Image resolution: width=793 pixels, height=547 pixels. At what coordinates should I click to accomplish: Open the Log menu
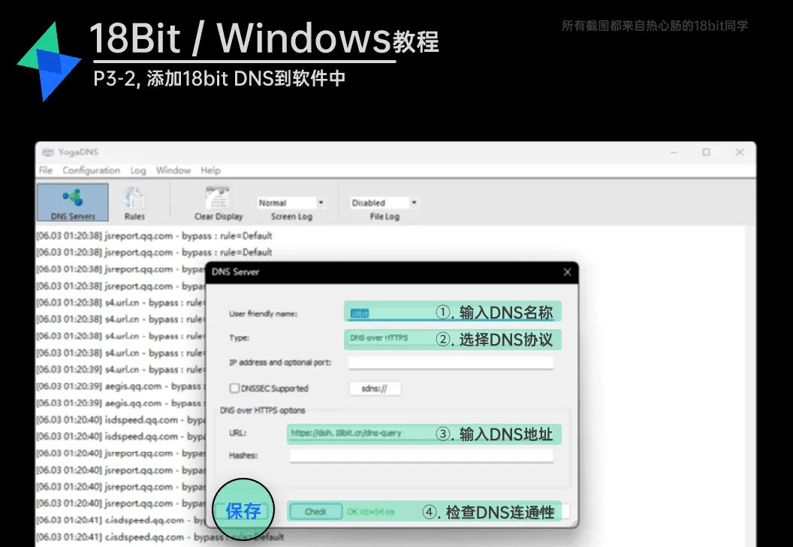pyautogui.click(x=138, y=170)
